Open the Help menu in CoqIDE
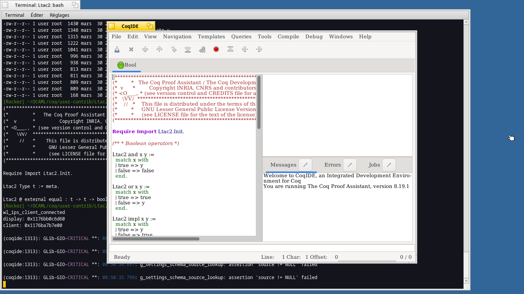 (365, 37)
